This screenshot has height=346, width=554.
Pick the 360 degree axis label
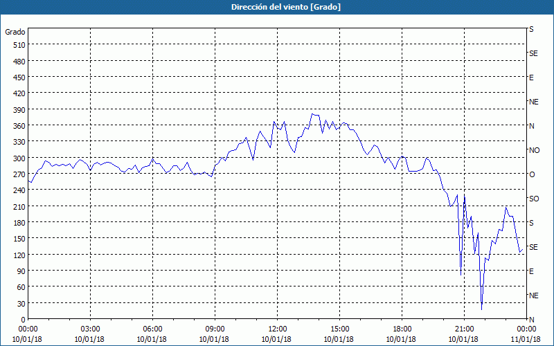tap(19, 126)
